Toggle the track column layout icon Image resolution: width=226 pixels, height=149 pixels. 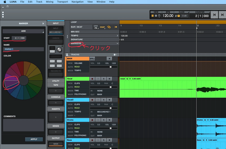point(115,55)
